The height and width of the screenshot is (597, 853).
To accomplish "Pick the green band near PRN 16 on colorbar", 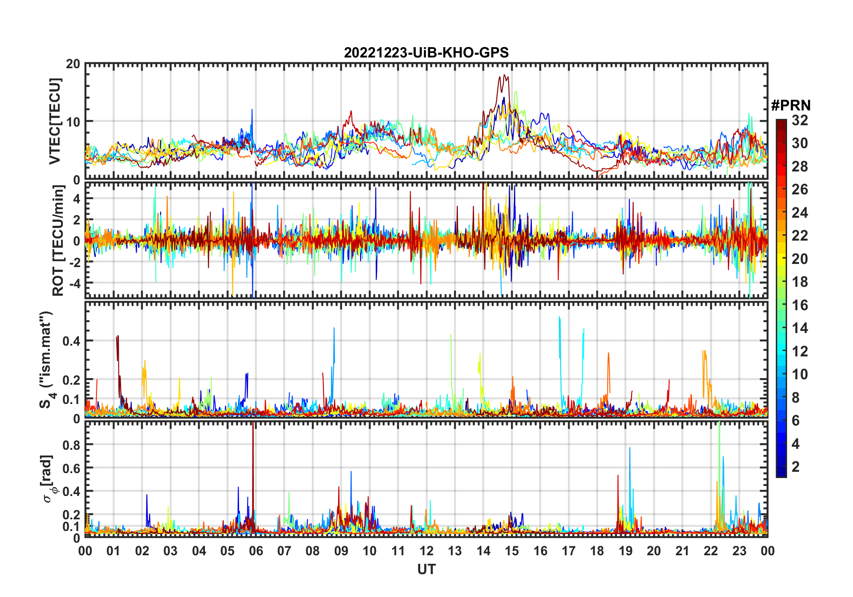I will (781, 305).
